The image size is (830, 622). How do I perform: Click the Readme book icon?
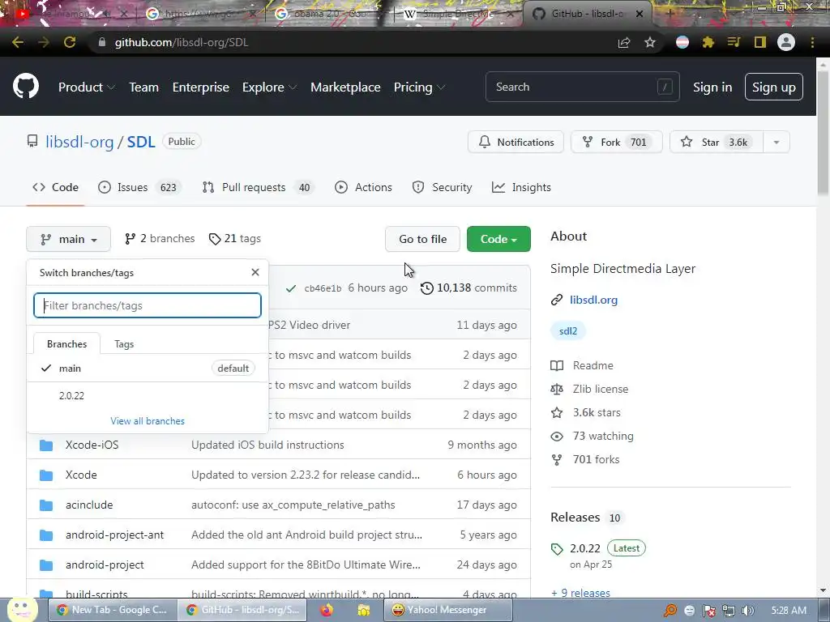(x=557, y=365)
